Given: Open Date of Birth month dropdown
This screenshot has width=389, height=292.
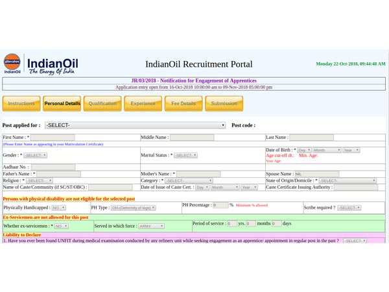Looking at the screenshot, I should pos(327,151).
